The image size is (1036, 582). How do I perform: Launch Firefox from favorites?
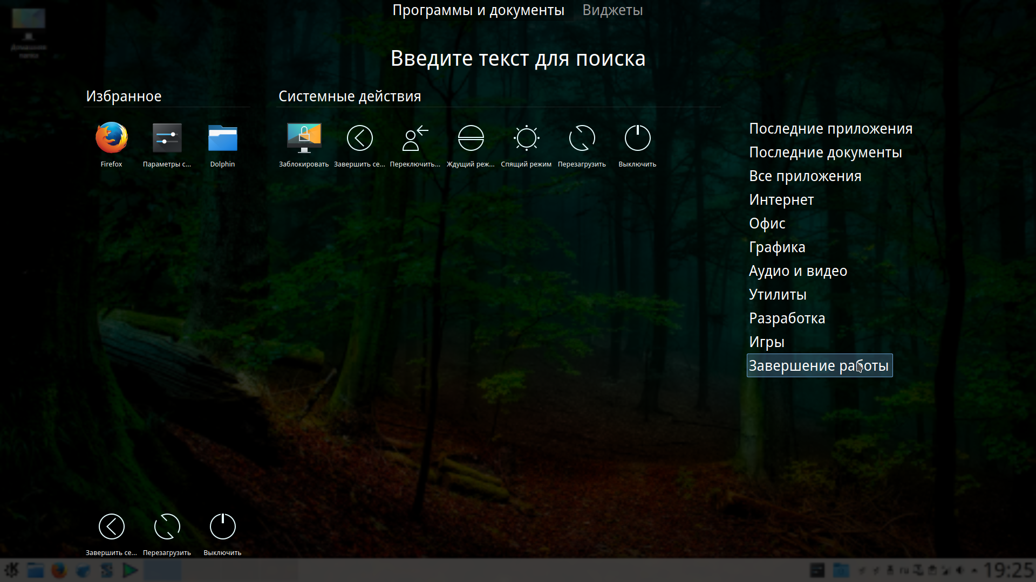click(x=112, y=138)
